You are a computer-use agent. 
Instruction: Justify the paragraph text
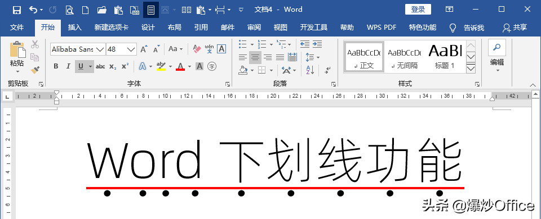click(280, 57)
